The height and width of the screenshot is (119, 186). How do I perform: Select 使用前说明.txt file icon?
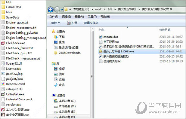coord(101,61)
